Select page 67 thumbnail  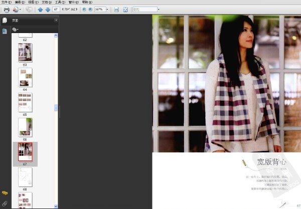point(26,152)
